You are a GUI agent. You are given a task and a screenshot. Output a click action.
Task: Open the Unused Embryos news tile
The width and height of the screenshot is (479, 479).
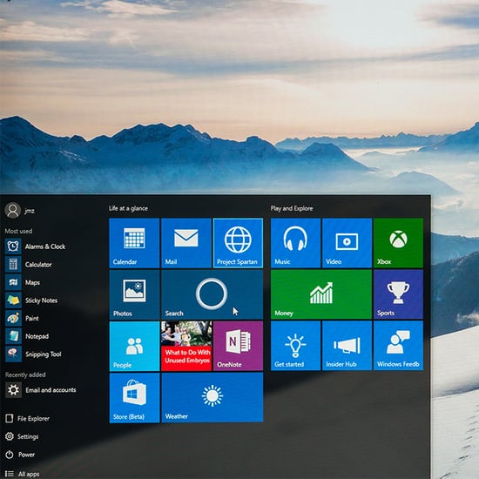click(x=186, y=346)
